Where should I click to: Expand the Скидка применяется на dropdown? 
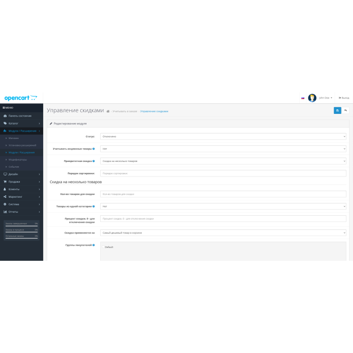[x=223, y=233]
